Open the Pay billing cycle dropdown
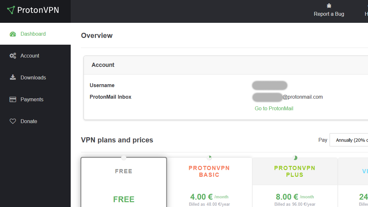This screenshot has width=368, height=207. point(349,140)
